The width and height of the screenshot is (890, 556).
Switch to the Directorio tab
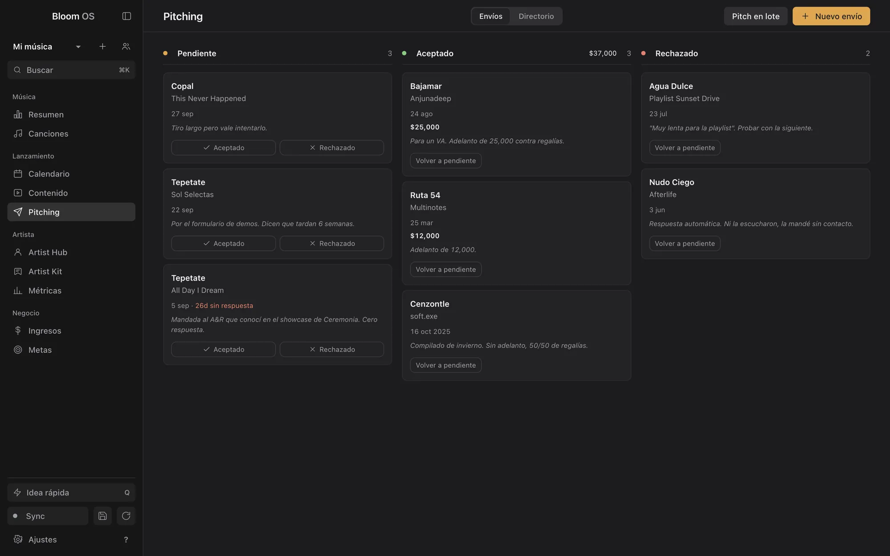point(536,16)
